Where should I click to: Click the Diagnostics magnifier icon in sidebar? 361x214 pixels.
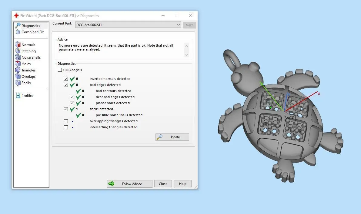point(18,25)
